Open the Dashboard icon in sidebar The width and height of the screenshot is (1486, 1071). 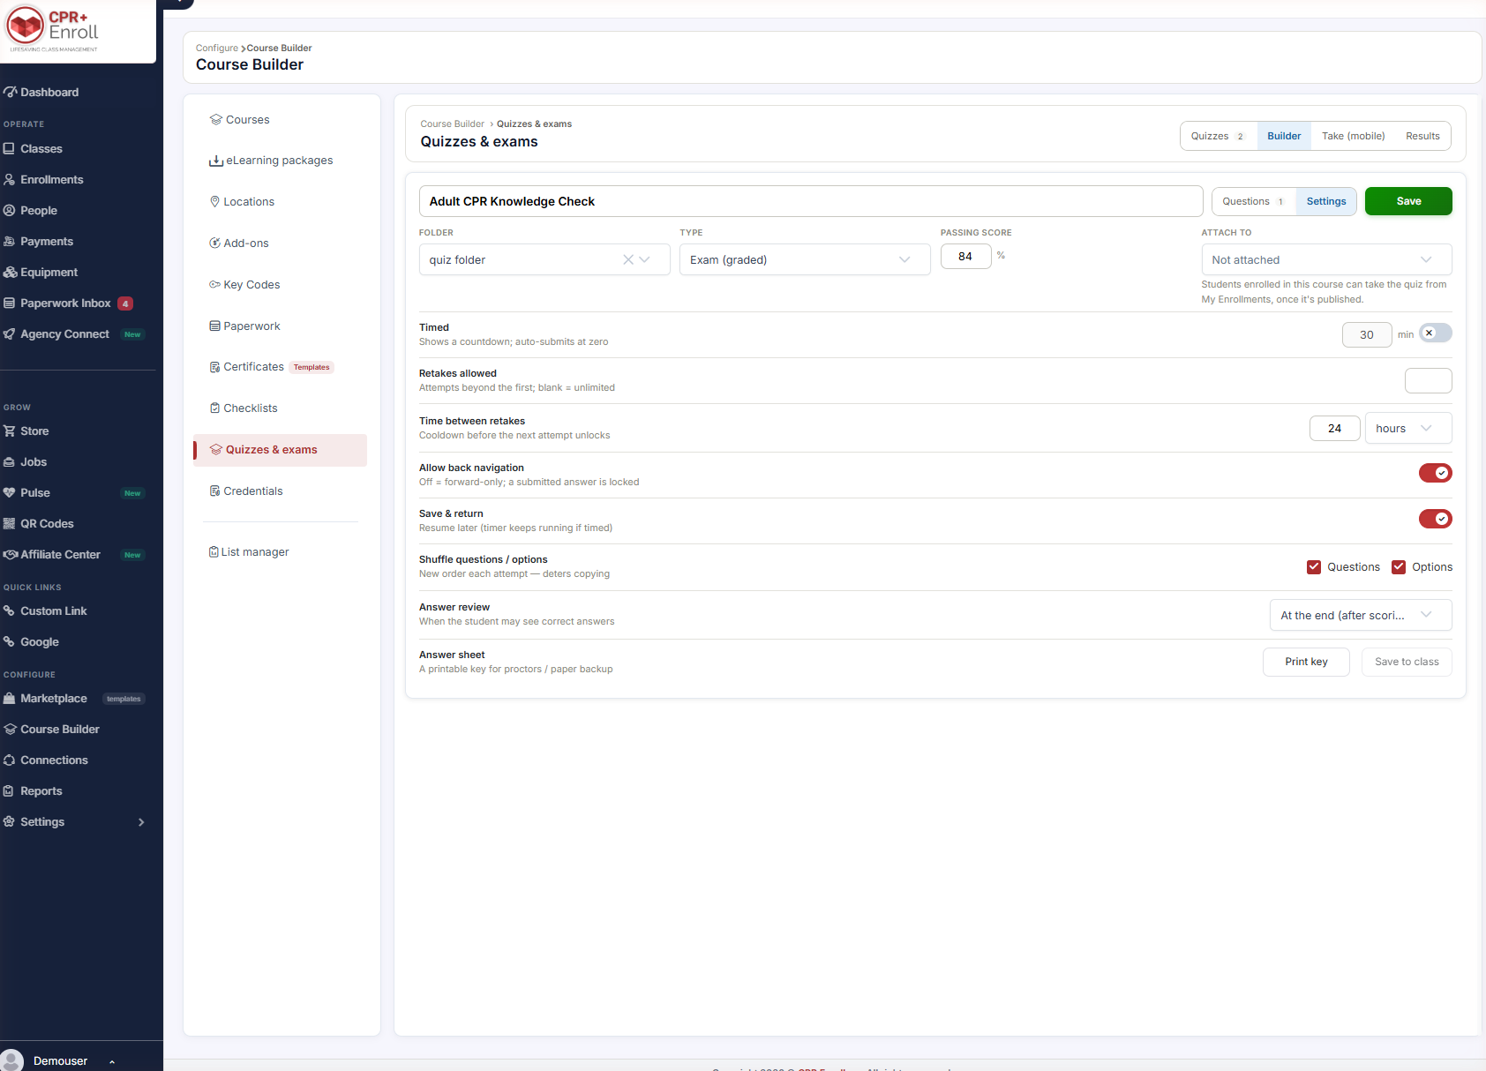10,92
